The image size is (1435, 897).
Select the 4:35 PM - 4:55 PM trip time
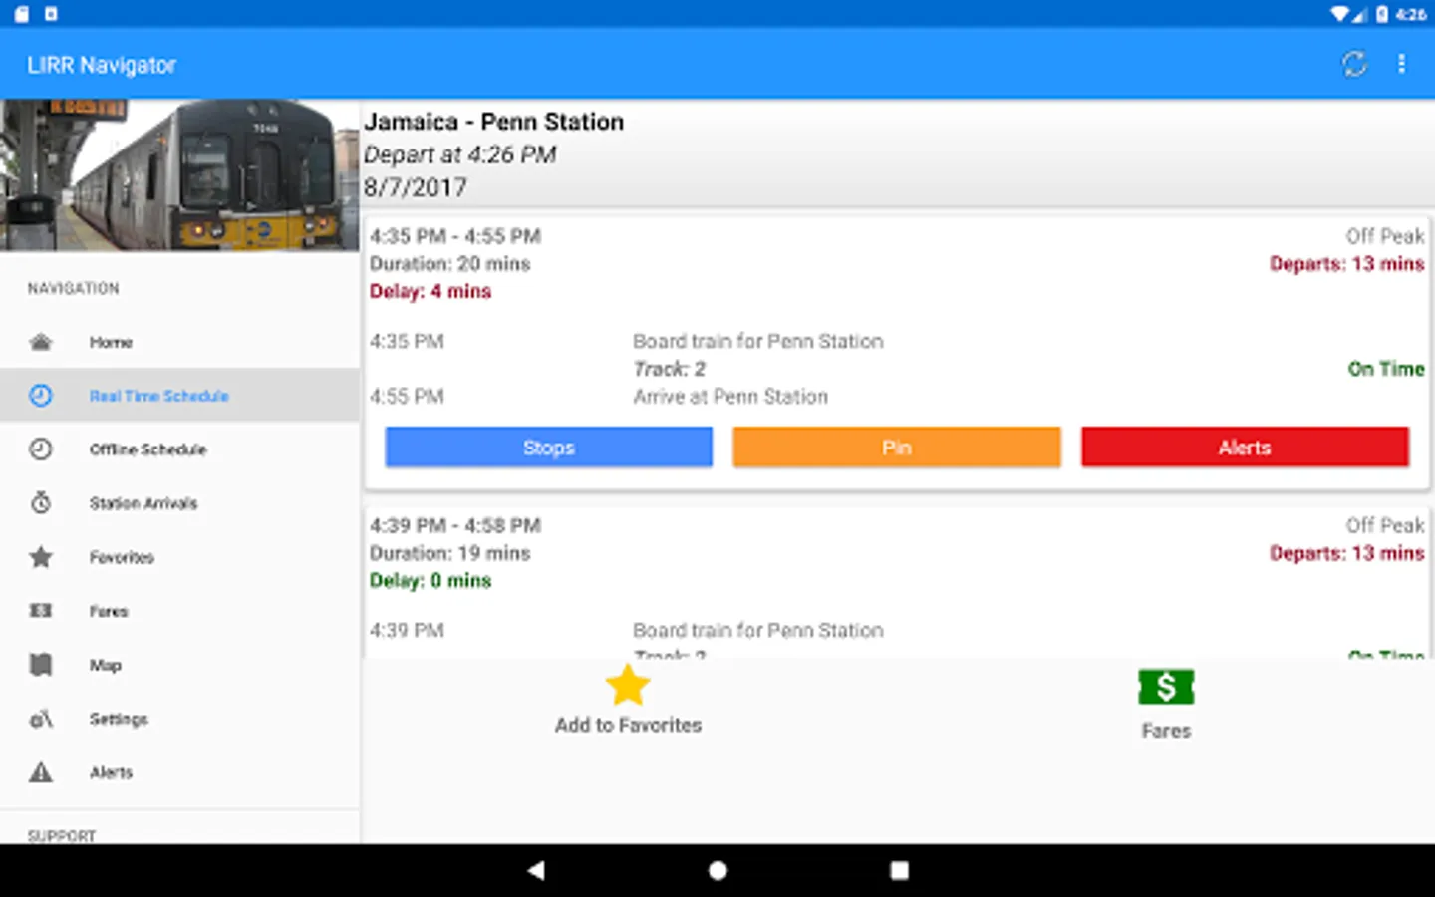pos(455,236)
